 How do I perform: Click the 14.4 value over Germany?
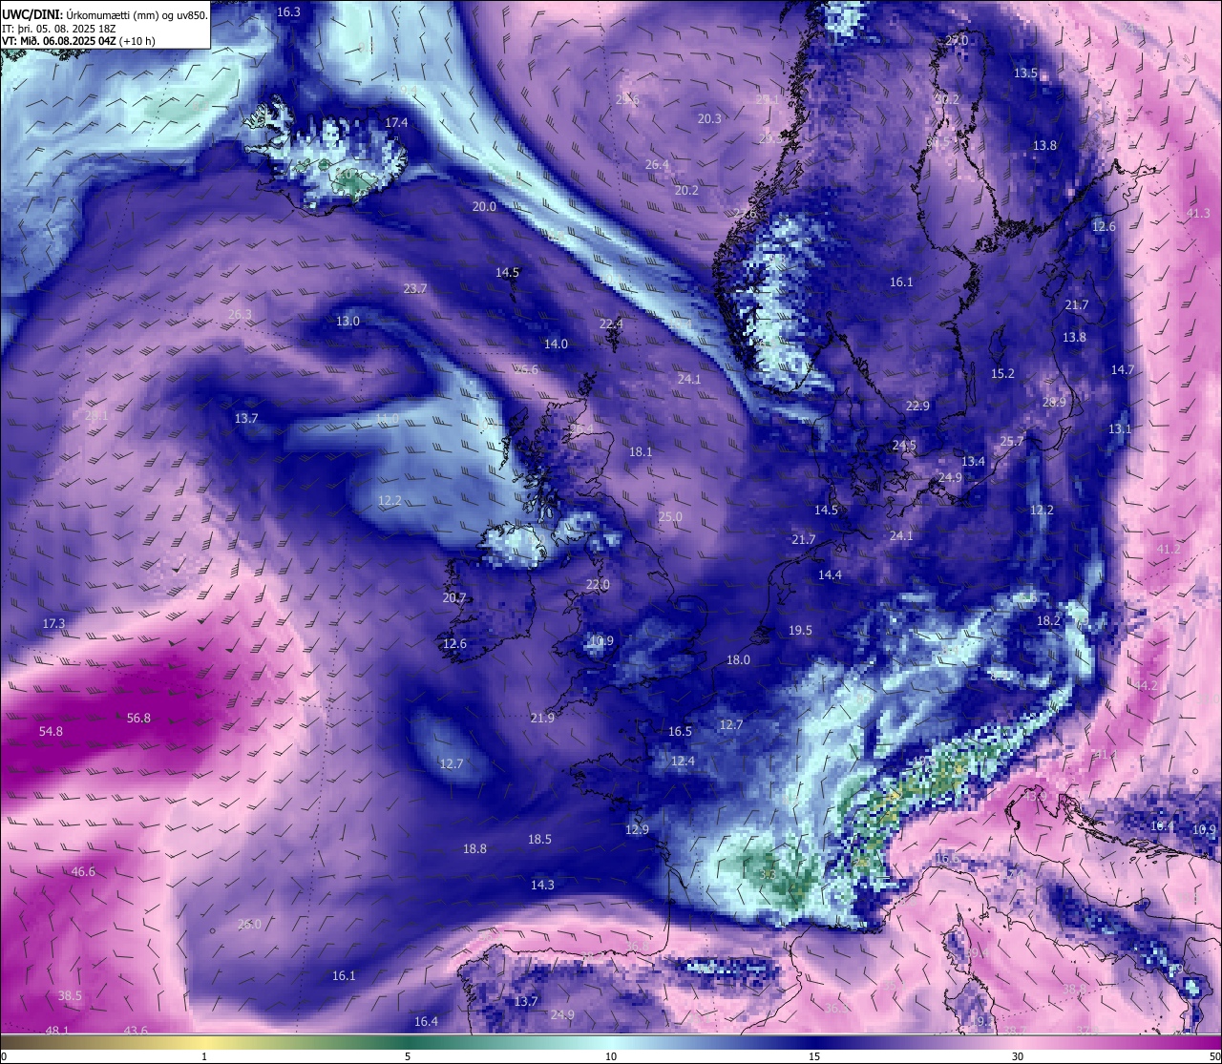(830, 575)
